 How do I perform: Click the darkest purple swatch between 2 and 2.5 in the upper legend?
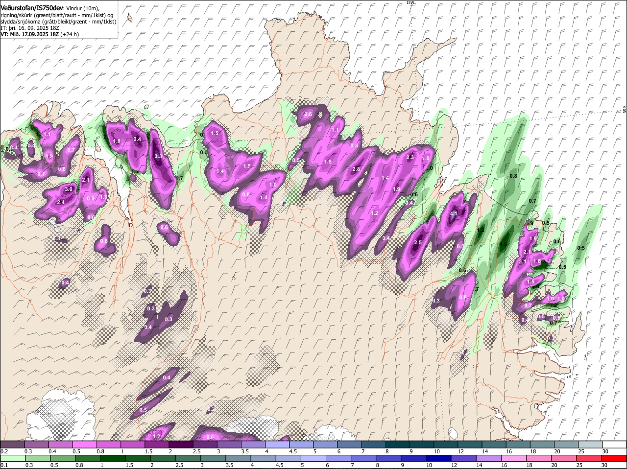181,445
